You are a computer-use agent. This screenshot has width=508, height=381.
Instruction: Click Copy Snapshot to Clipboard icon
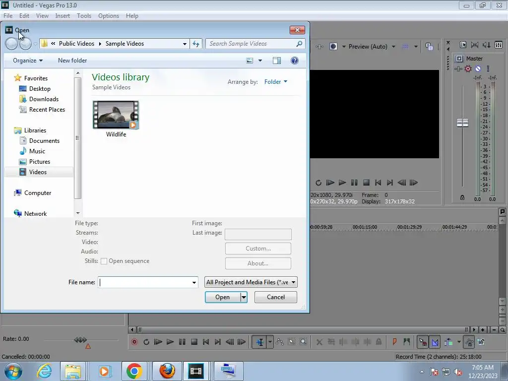(429, 46)
